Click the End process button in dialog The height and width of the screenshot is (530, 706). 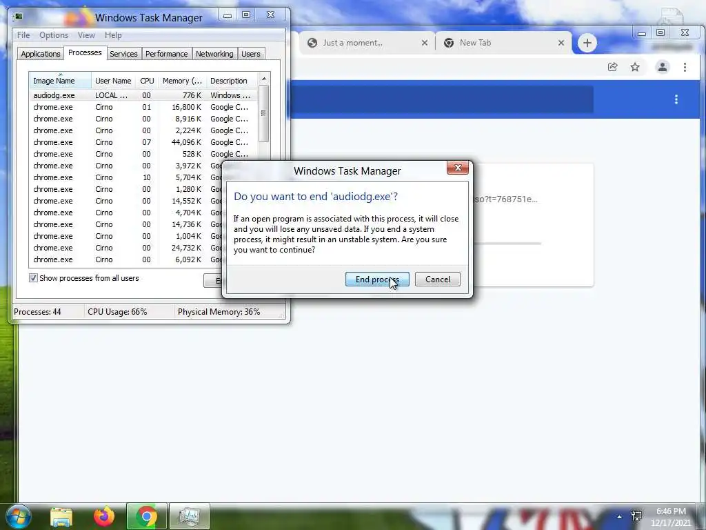[377, 279]
